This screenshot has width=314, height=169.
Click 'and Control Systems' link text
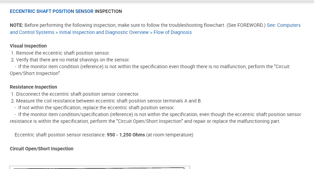(x=32, y=32)
